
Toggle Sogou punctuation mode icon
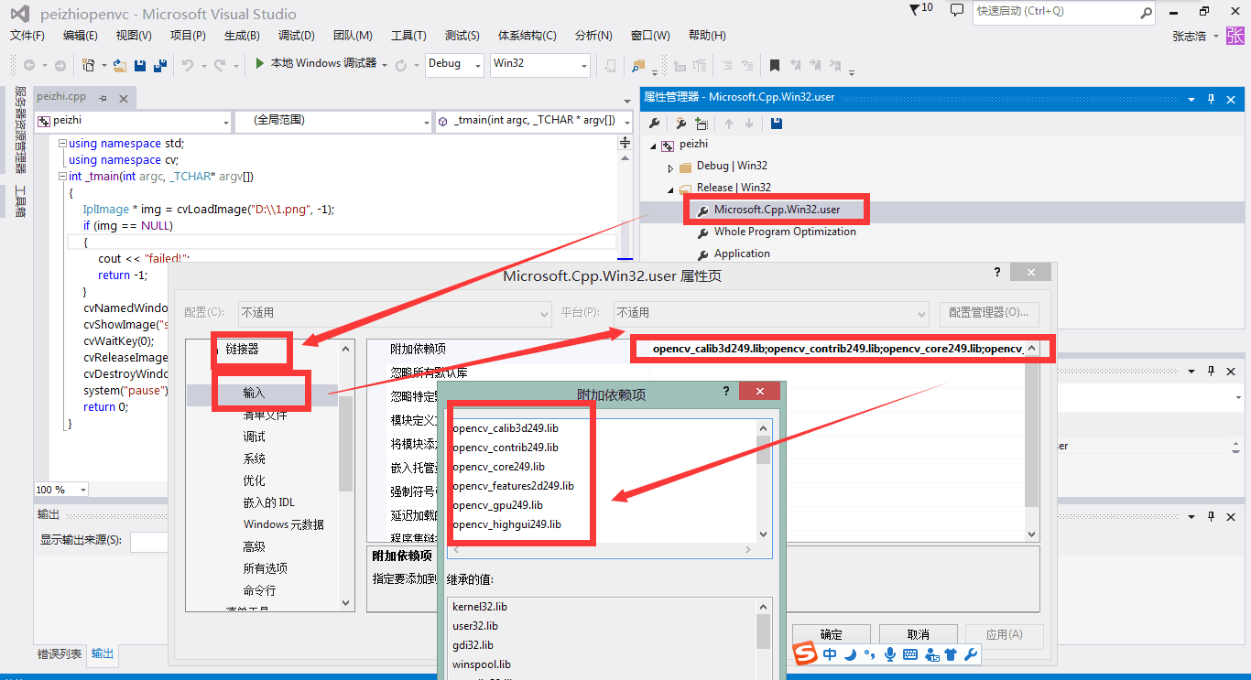pyautogui.click(x=869, y=655)
